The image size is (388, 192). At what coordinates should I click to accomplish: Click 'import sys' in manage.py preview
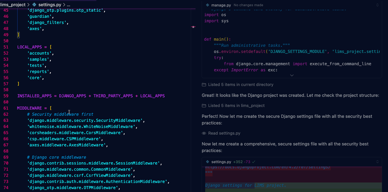pyautogui.click(x=216, y=21)
